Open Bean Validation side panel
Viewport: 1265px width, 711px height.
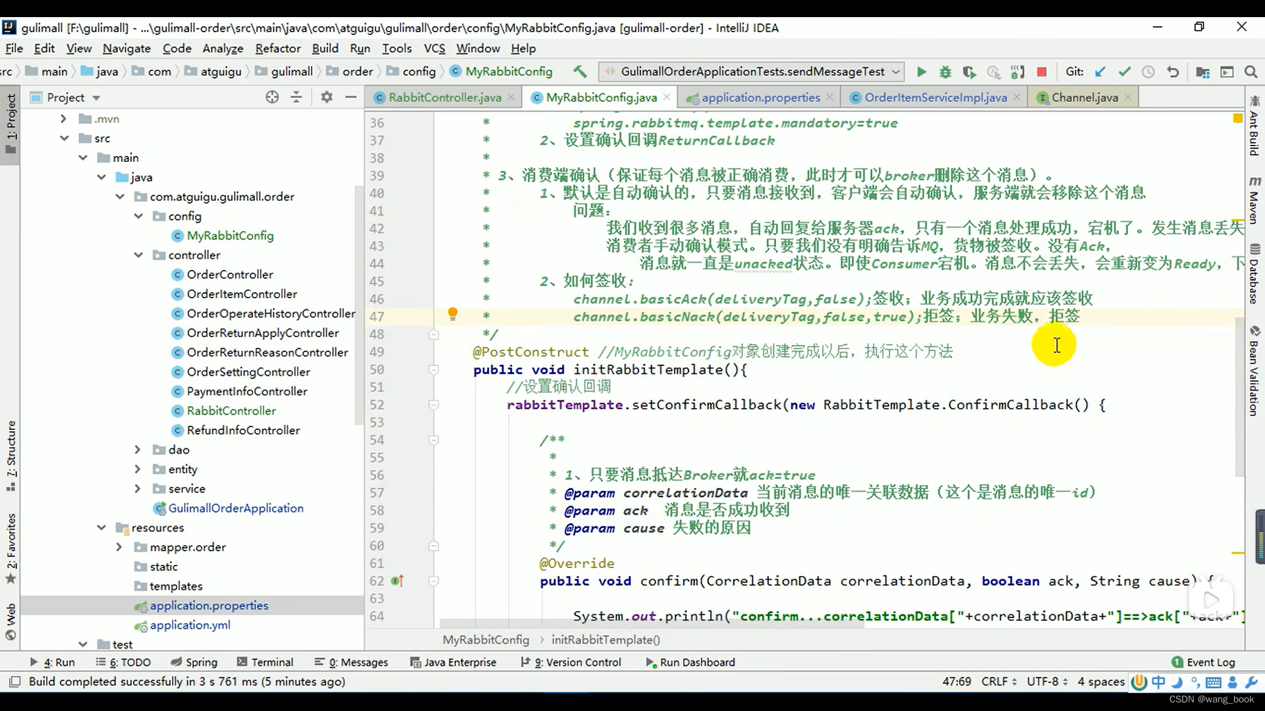point(1254,371)
